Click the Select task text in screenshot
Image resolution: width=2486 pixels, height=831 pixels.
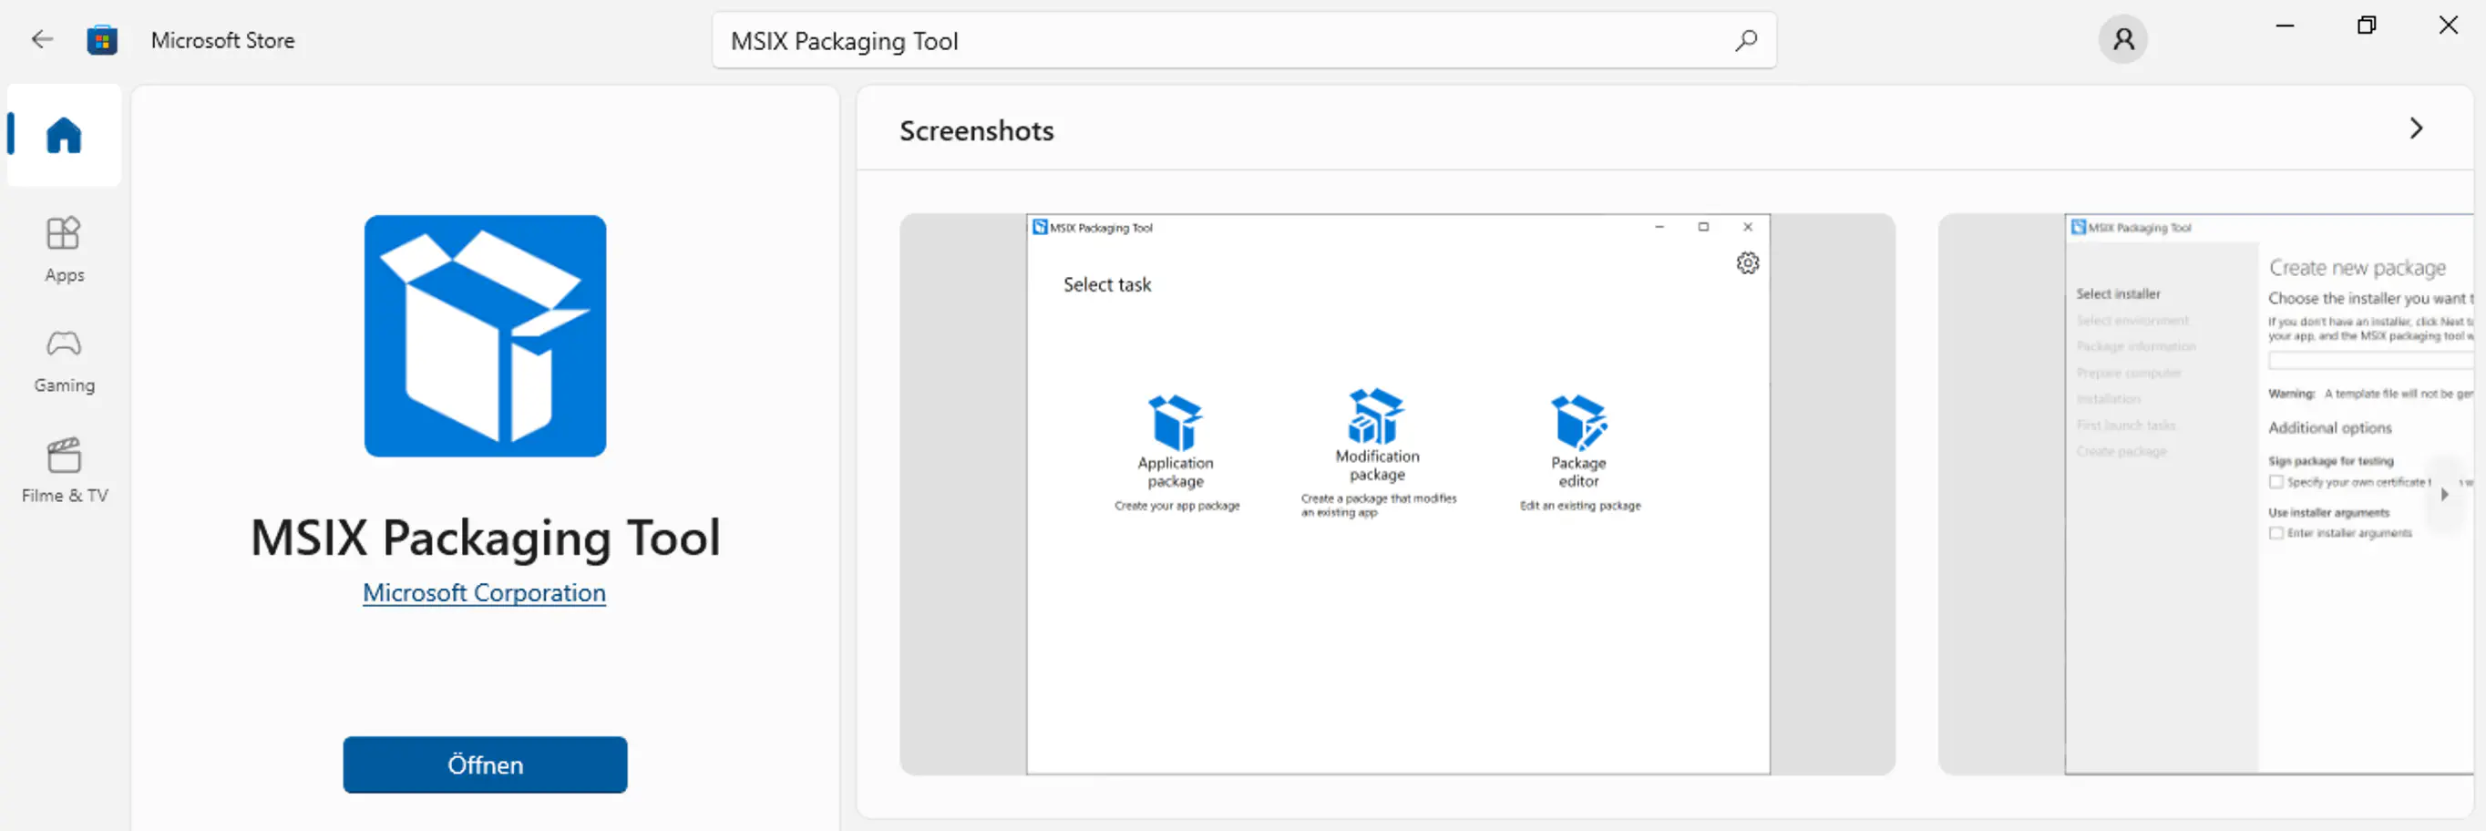click(1107, 284)
